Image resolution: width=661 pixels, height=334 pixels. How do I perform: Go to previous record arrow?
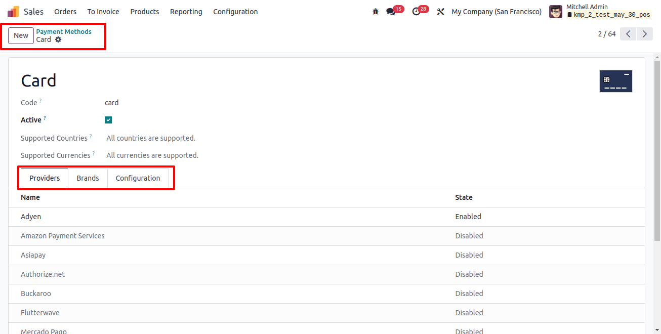(628, 34)
